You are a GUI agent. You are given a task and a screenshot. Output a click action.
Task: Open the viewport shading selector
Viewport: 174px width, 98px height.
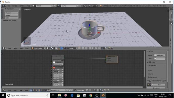[x=48, y=48]
